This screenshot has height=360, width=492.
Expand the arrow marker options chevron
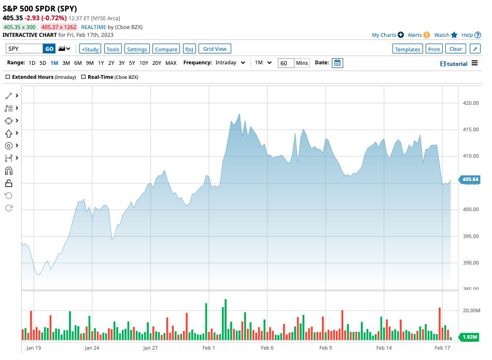pos(17,133)
